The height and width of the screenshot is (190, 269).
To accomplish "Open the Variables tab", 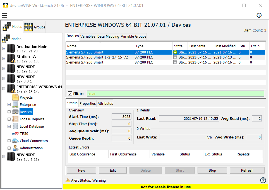I will [x=88, y=36].
